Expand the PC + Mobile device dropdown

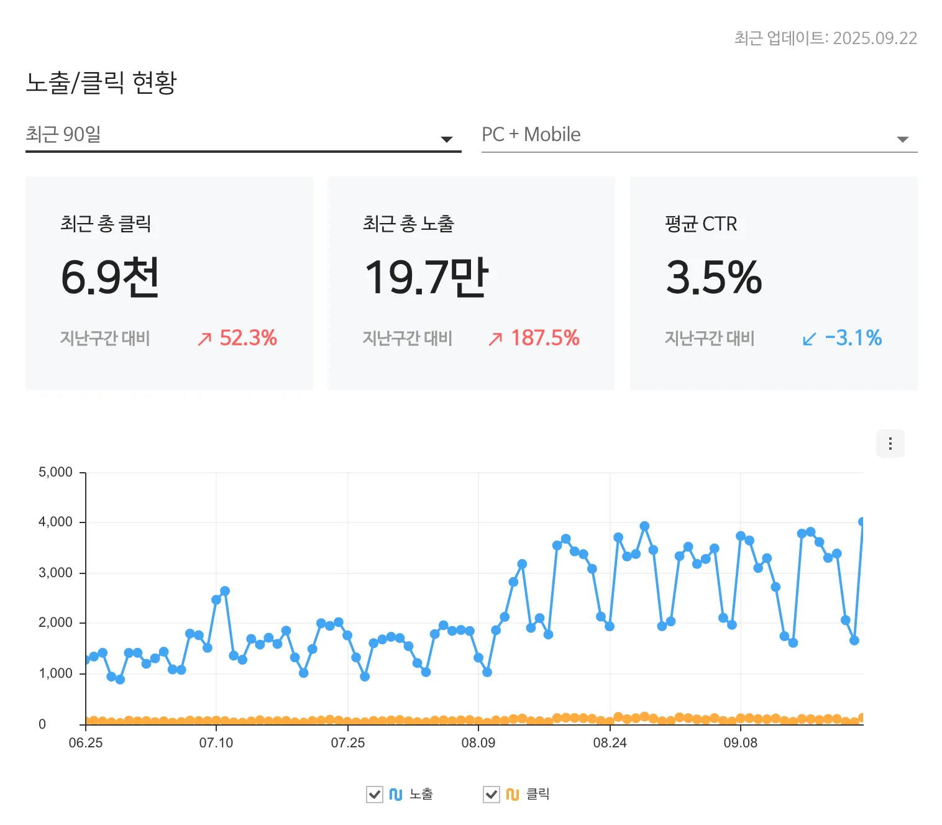coord(696,134)
